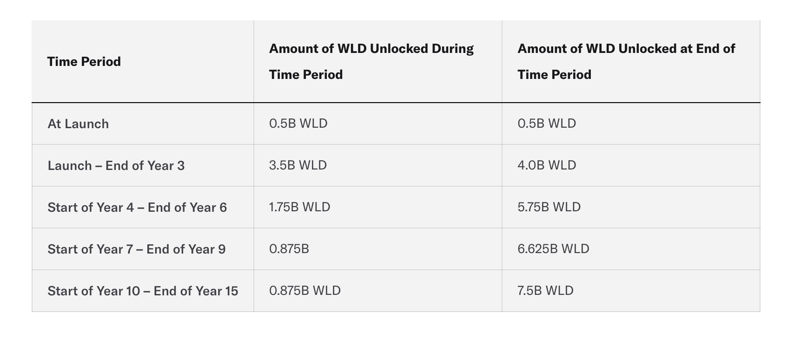Click 0.5B WLD in the unlocked-at-end column
Viewport: 794px width, 339px height.
547,124
